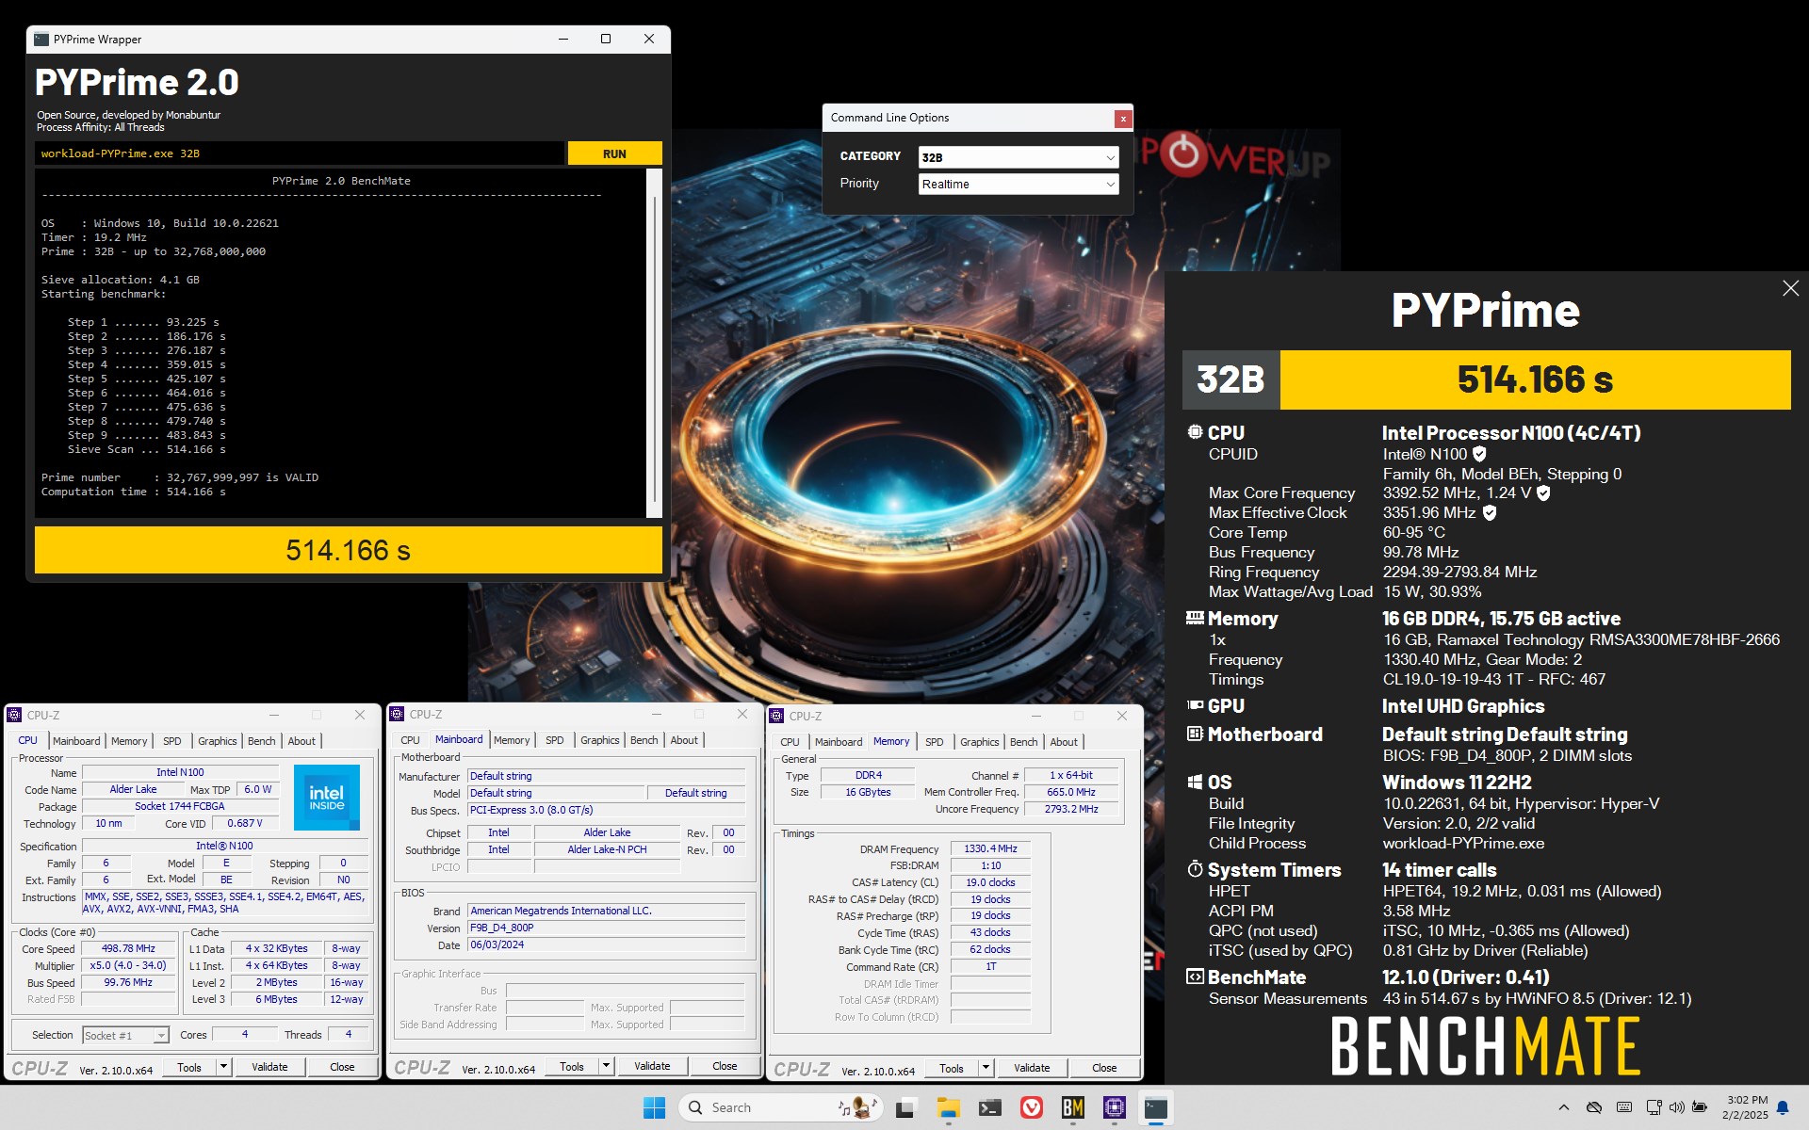This screenshot has height=1130, width=1809.
Task: Click the active PYPrime console taskbar icon
Action: (x=1156, y=1107)
